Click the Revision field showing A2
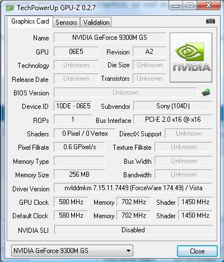This screenshot has height=262, width=224. tap(150, 52)
